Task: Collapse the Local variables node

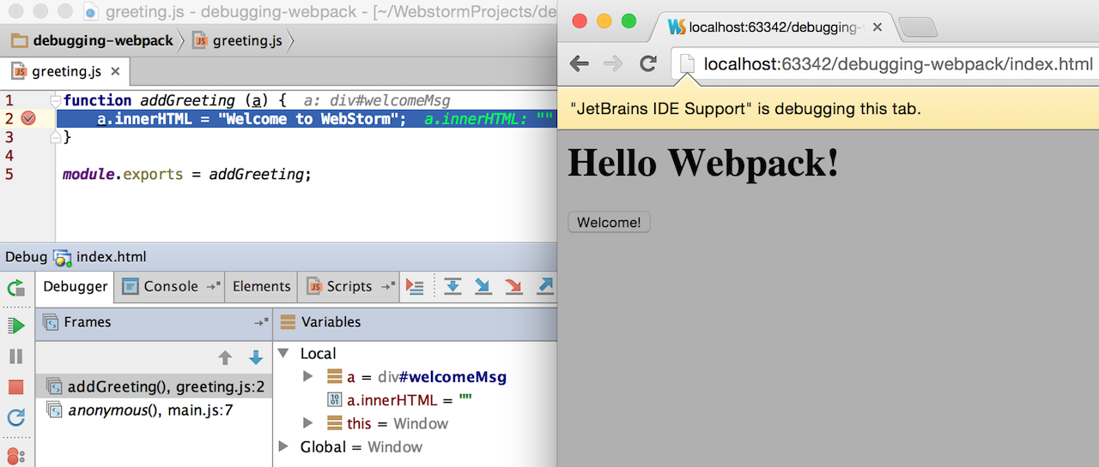Action: click(284, 353)
